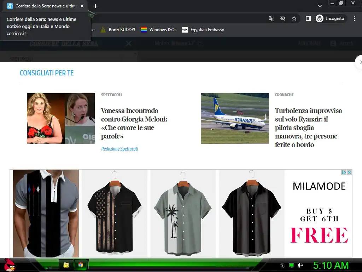Open the side panel icon
362x272 pixels.
click(x=308, y=18)
